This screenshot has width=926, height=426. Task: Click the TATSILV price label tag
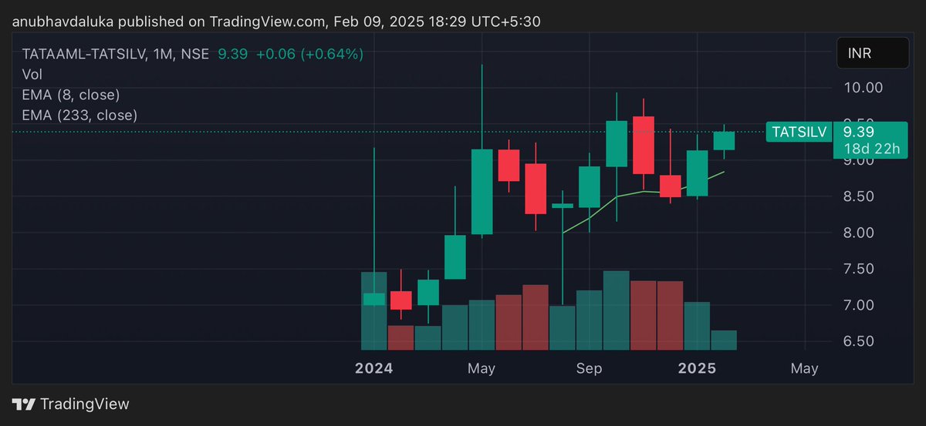[799, 132]
